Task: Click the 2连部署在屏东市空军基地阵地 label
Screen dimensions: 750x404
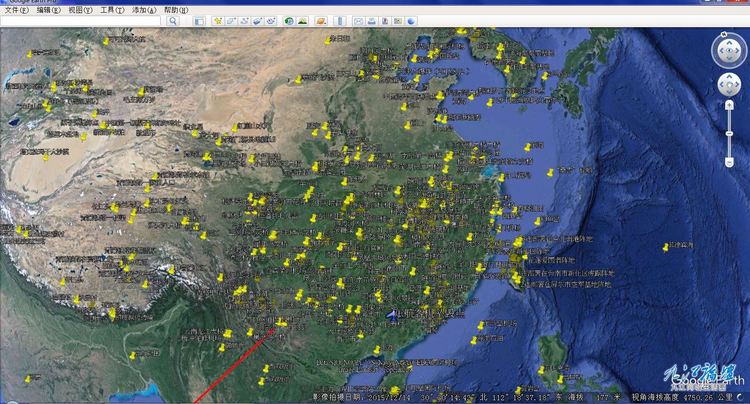Action: [566, 284]
